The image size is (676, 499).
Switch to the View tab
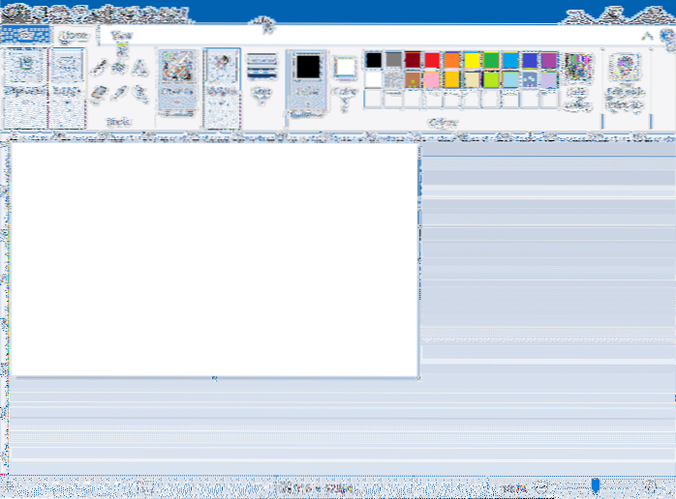tap(121, 36)
